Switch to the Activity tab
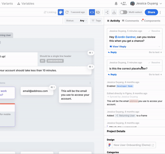 [x=114, y=21]
